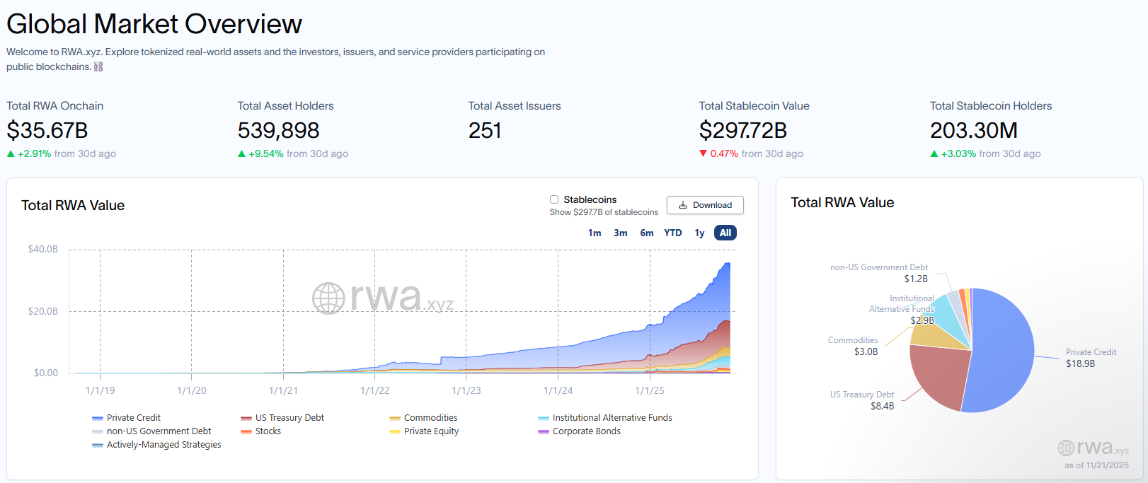The width and height of the screenshot is (1148, 483).
Task: Click the download icon in Download button
Action: pos(683,205)
